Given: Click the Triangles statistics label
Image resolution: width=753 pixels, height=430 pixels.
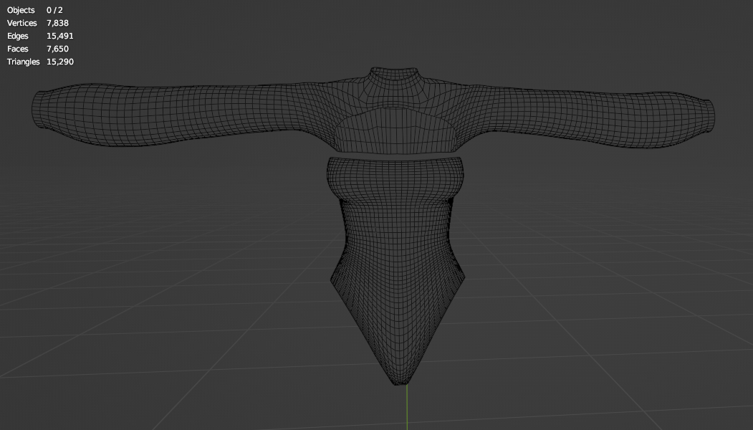Looking at the screenshot, I should tap(24, 62).
